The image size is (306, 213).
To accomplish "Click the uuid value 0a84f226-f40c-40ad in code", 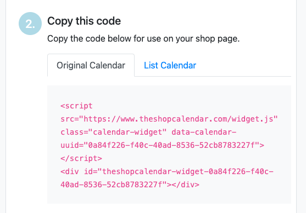I will pos(130,145).
